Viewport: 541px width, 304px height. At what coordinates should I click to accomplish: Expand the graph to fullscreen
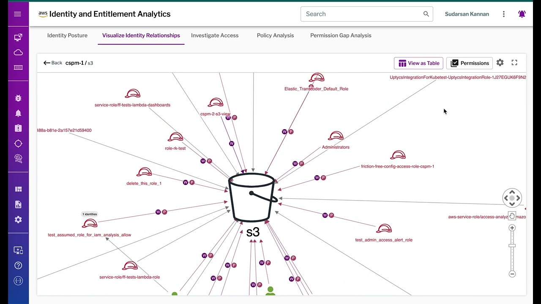[x=514, y=62]
